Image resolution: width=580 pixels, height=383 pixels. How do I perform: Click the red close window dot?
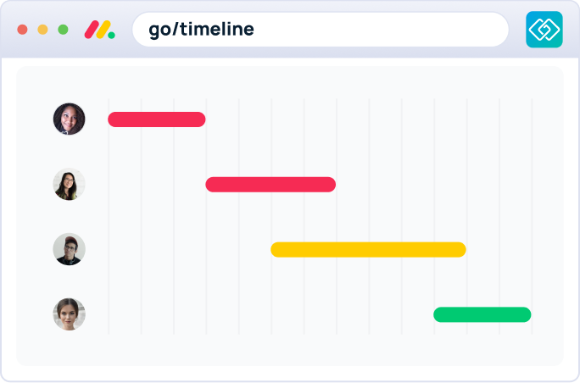coord(22,30)
